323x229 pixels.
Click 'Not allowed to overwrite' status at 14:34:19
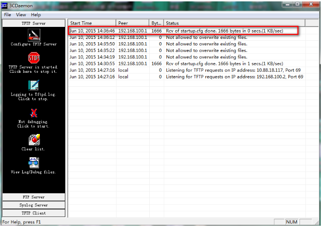click(x=207, y=57)
